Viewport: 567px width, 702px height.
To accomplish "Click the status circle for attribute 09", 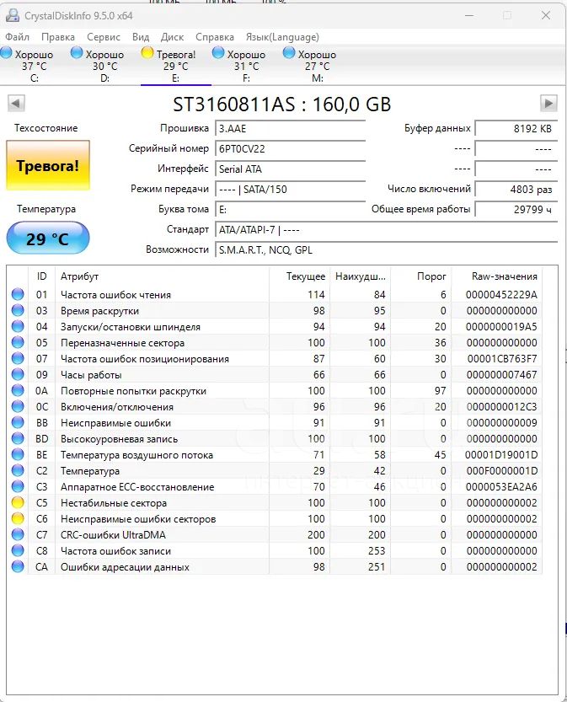I will (18, 375).
